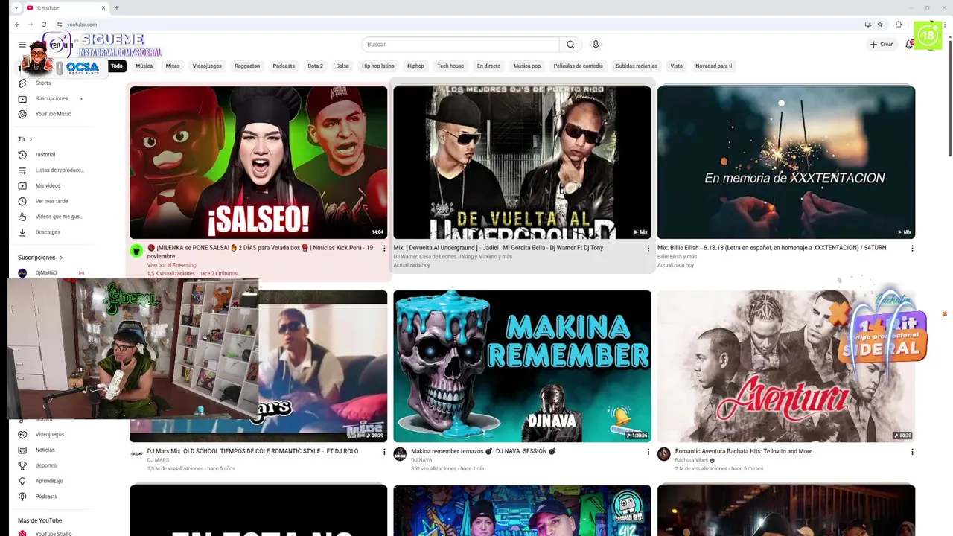Screen dimensions: 953x536
Task: Open a new browser tab
Action: (116, 7)
